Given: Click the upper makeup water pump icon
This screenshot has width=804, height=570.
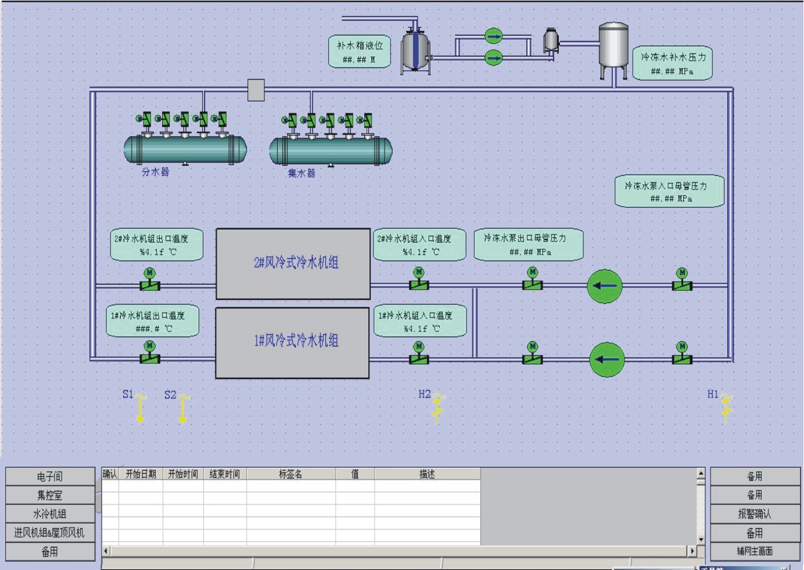Looking at the screenshot, I should tap(493, 37).
